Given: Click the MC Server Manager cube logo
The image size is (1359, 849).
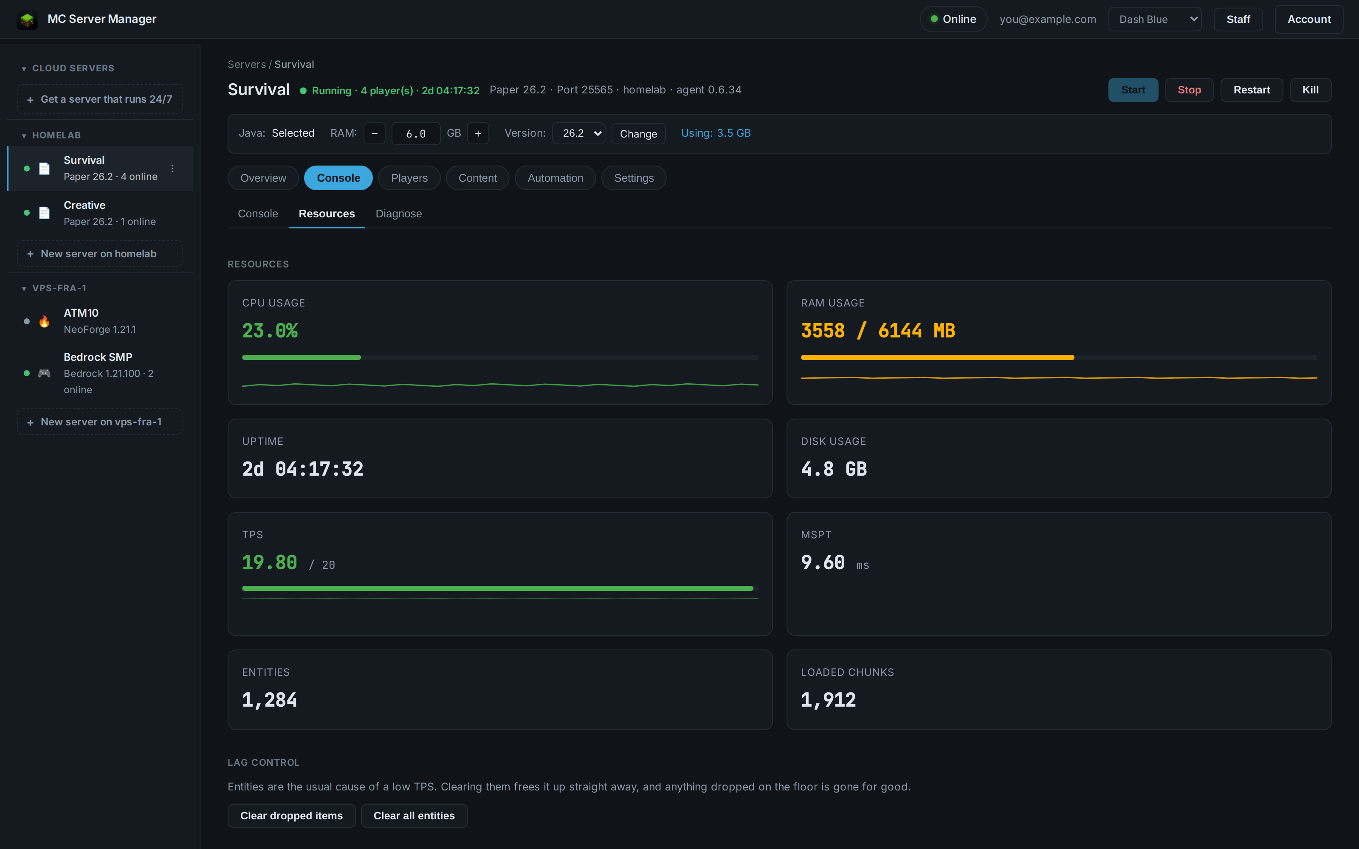Looking at the screenshot, I should coord(27,20).
